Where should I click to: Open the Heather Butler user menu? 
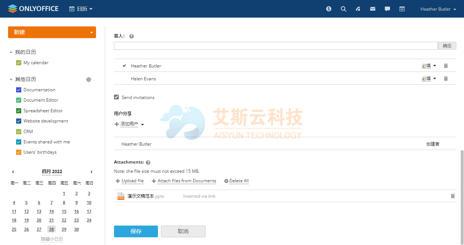pyautogui.click(x=438, y=9)
